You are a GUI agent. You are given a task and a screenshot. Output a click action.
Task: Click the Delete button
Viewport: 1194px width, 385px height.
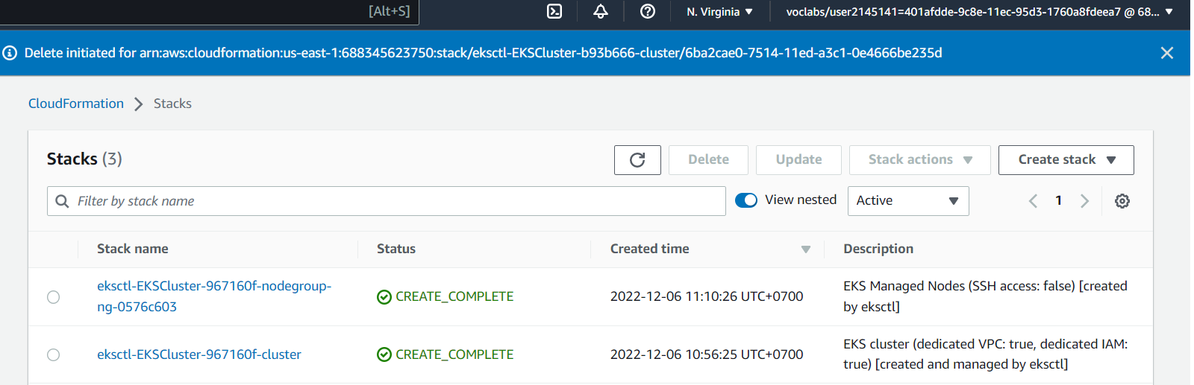click(708, 160)
